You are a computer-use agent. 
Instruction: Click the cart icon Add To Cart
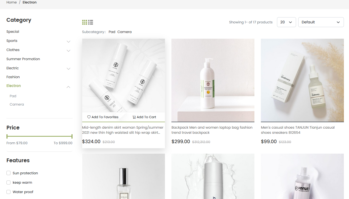[x=134, y=117]
